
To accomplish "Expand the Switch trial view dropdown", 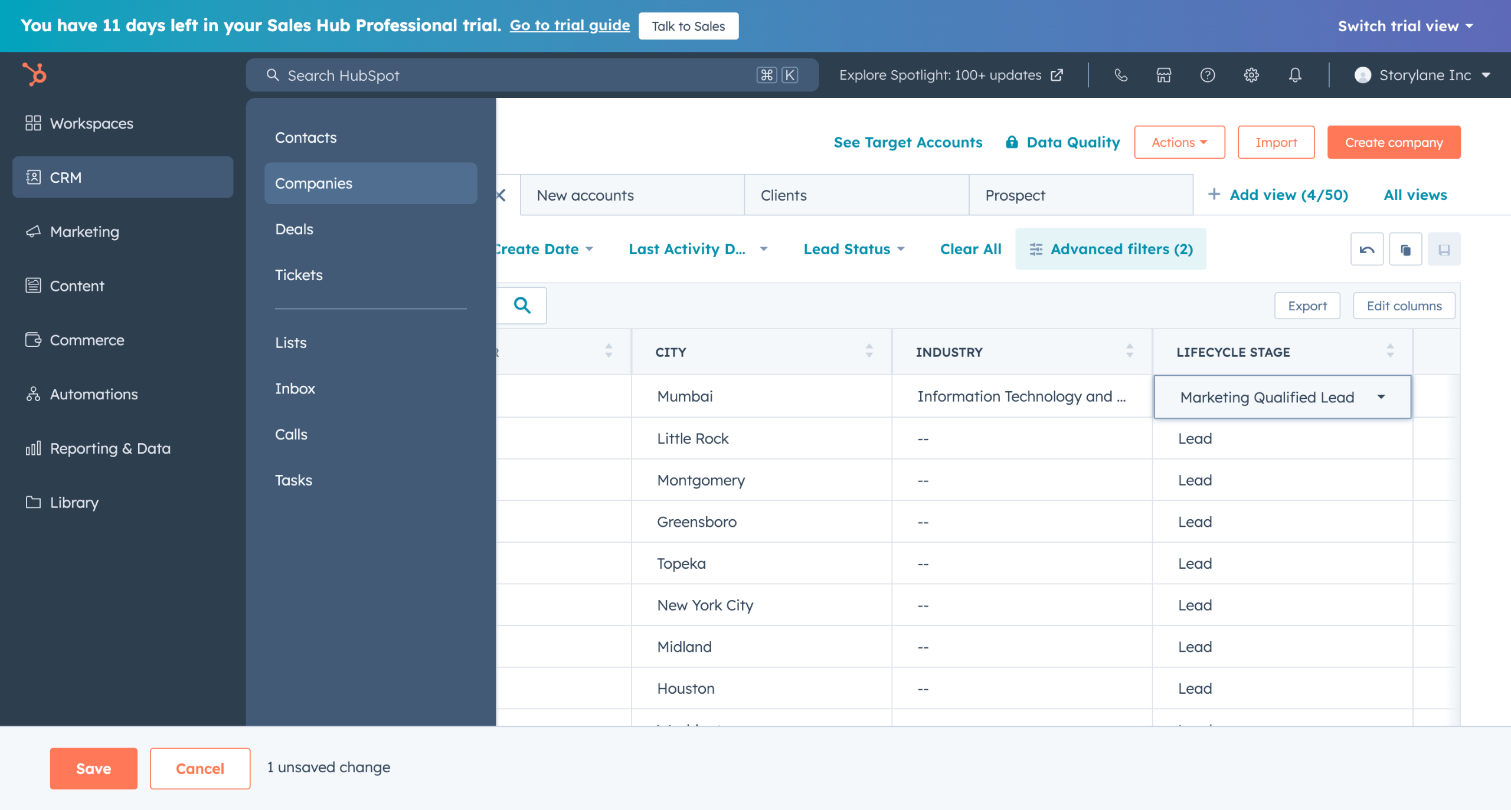I will pos(1405,26).
